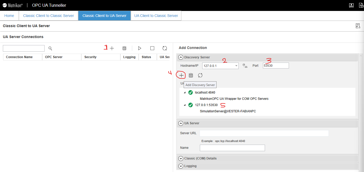Stop the connection with square icon
Image resolution: width=364 pixels, height=172 pixels.
click(152, 48)
